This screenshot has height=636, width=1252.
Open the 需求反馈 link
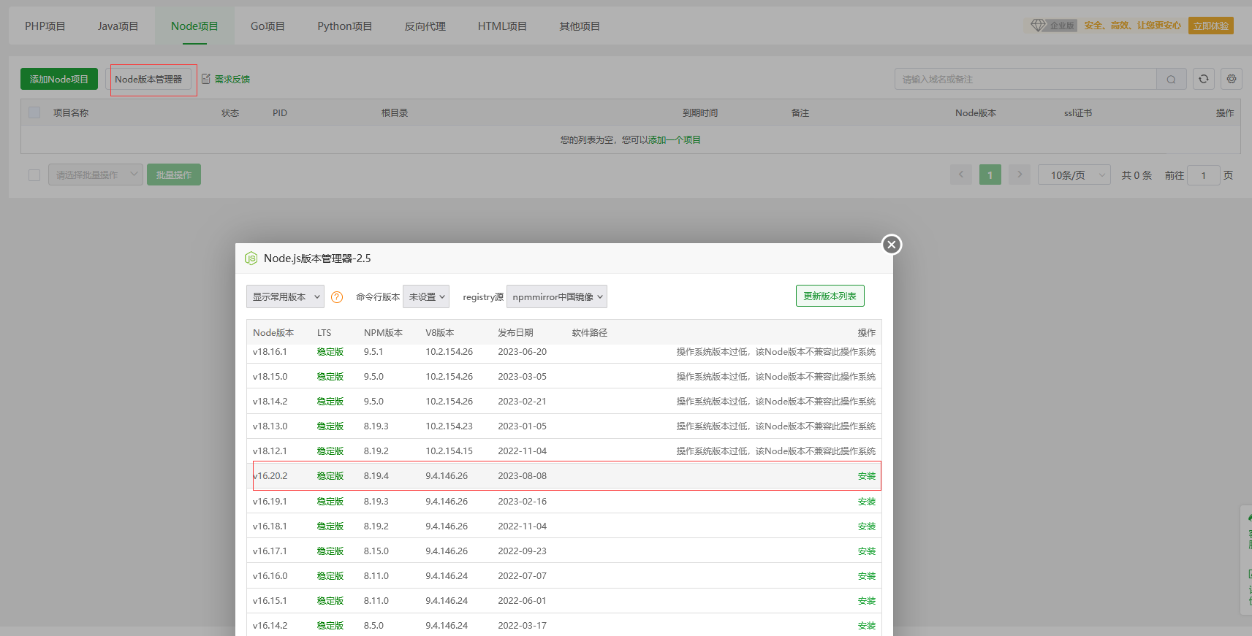pos(232,79)
